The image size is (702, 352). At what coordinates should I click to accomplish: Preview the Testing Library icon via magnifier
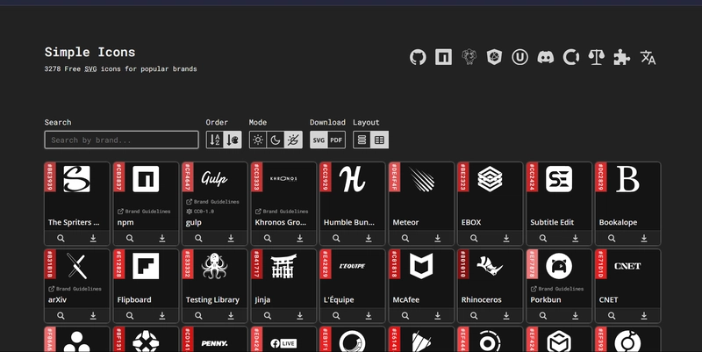click(198, 316)
